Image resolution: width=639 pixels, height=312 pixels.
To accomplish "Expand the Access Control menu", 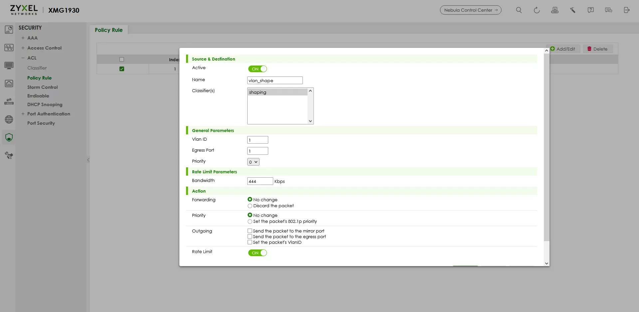I will pos(23,48).
